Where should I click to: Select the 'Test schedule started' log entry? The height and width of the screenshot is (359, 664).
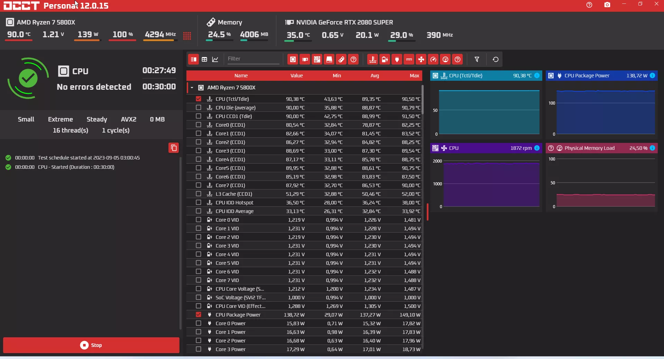89,158
